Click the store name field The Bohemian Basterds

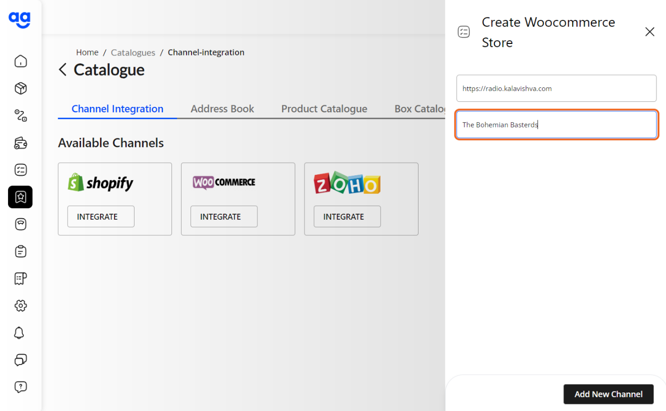coord(556,124)
